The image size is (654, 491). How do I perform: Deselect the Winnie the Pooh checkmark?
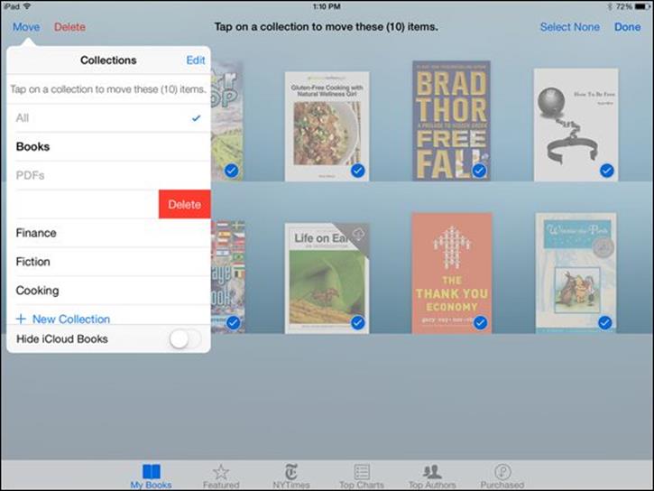(x=604, y=322)
